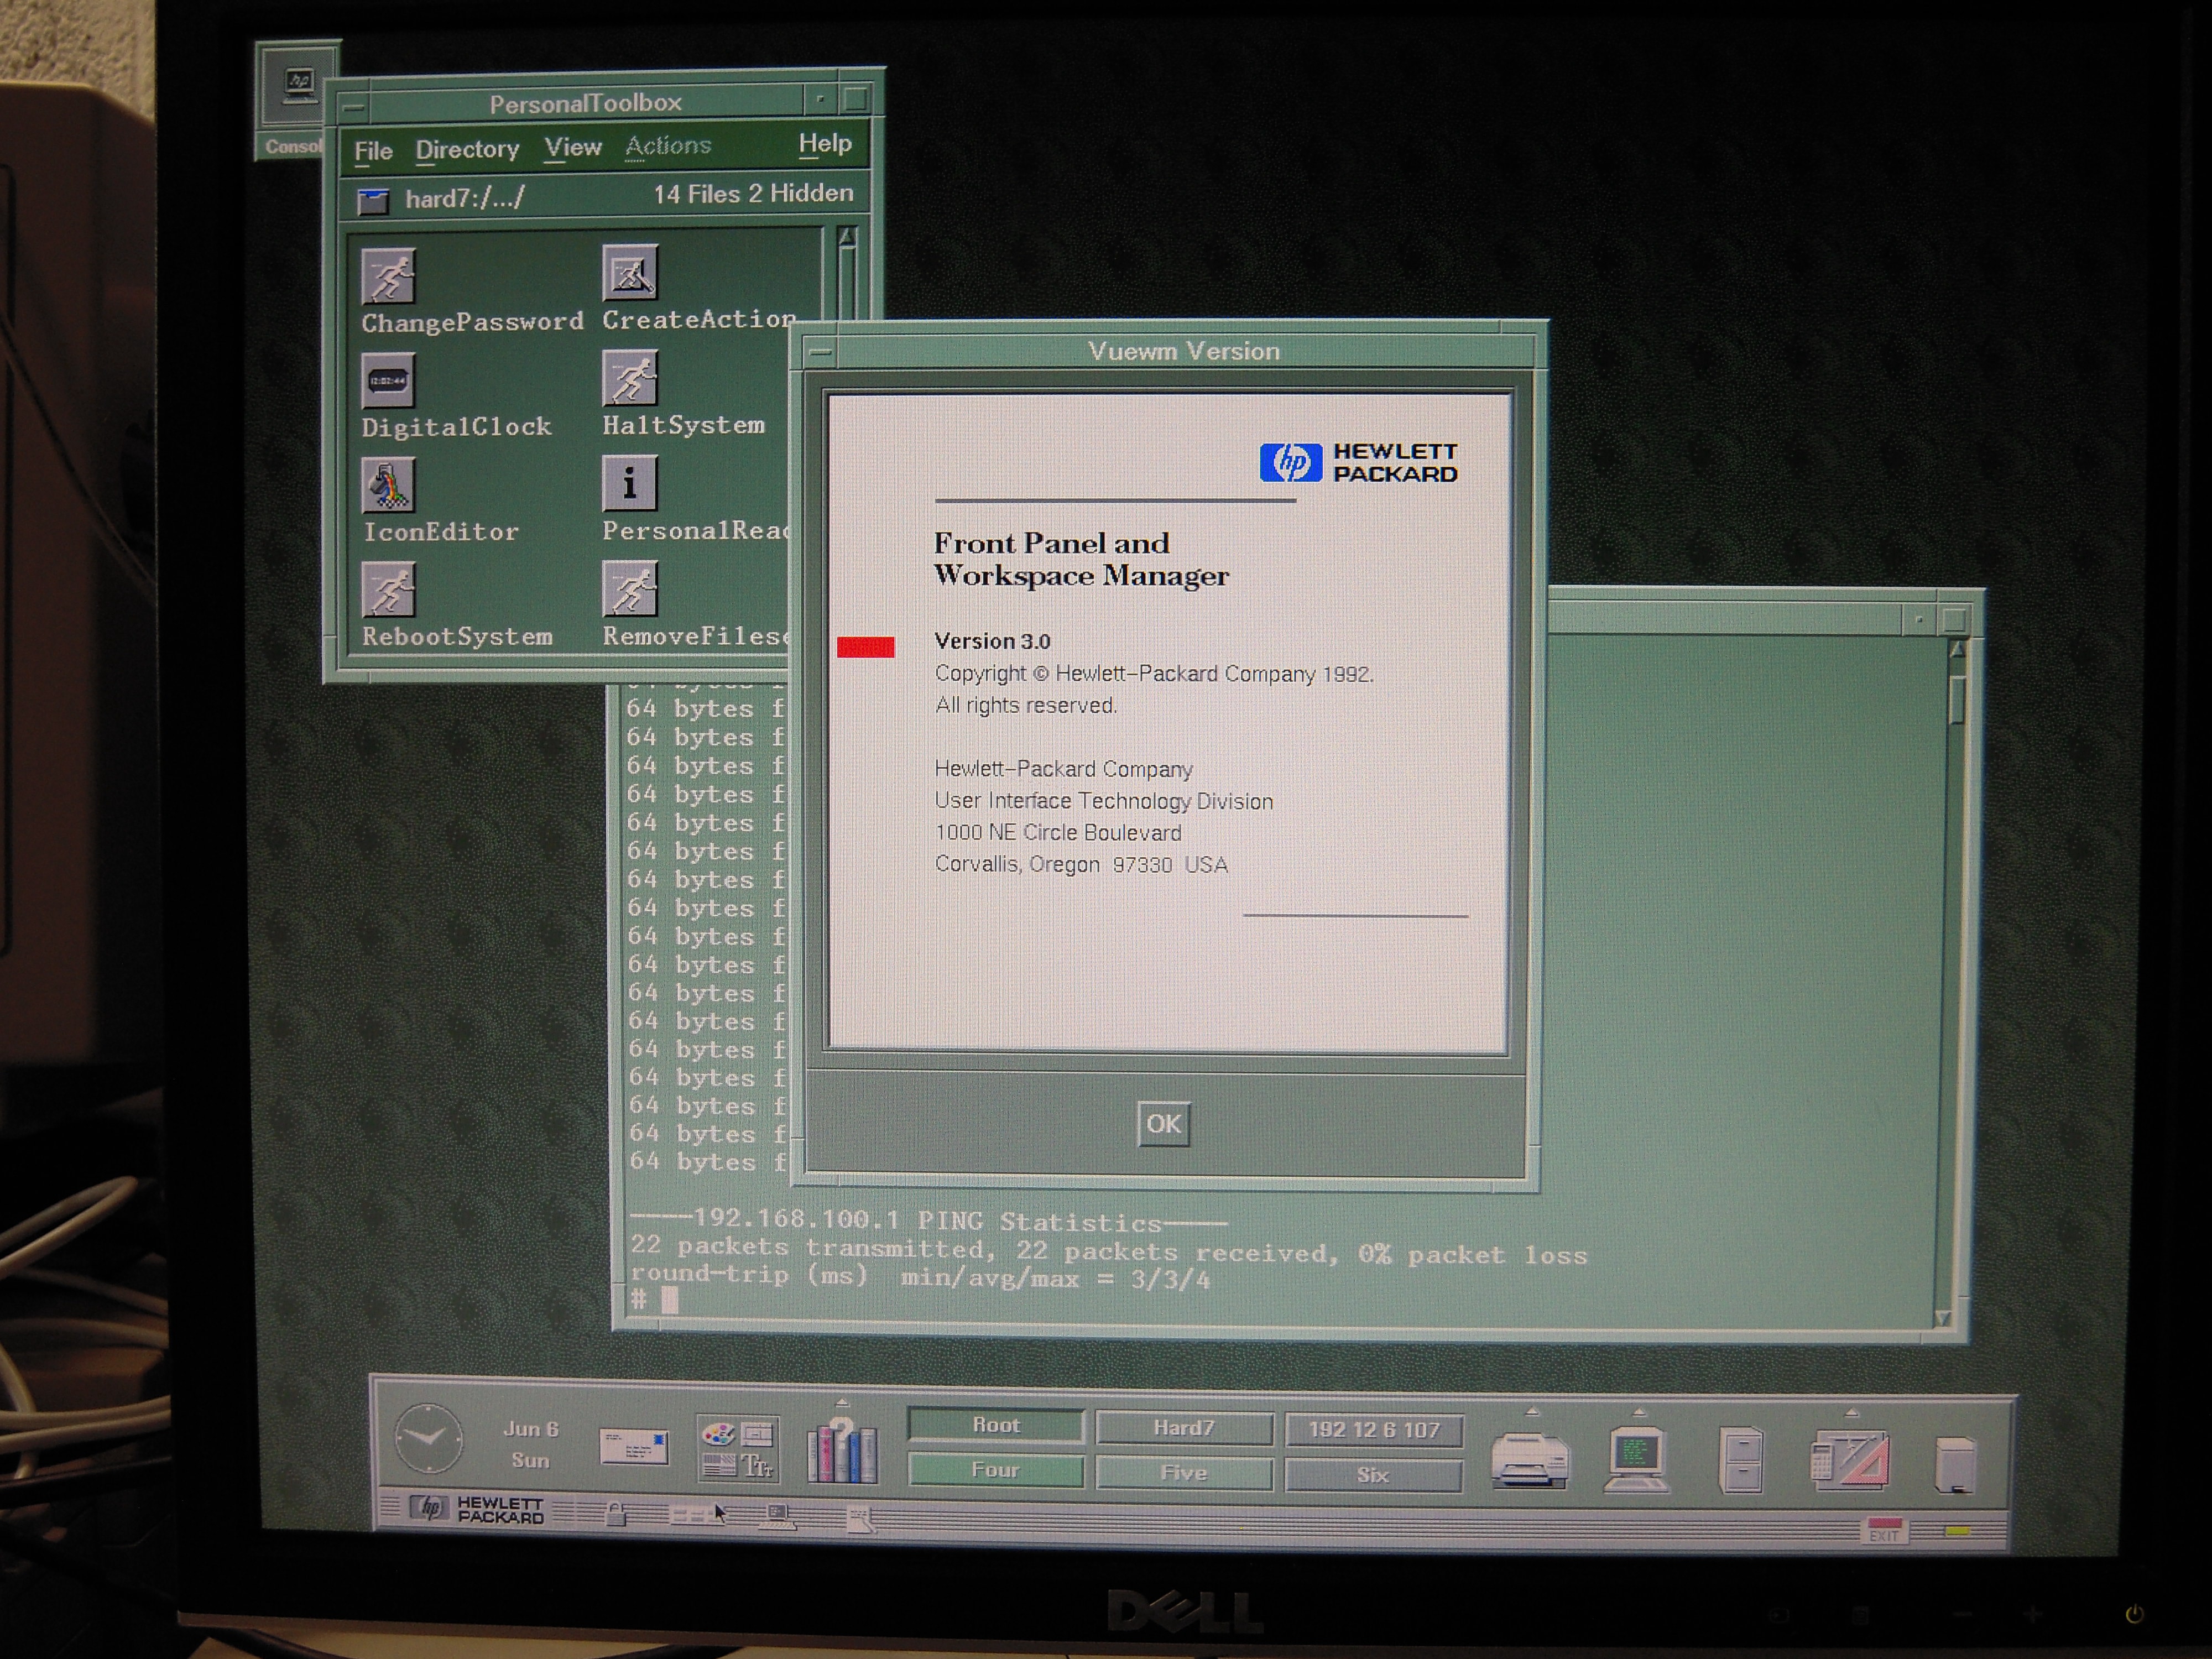Maximize the terminal window

pyautogui.click(x=1955, y=620)
